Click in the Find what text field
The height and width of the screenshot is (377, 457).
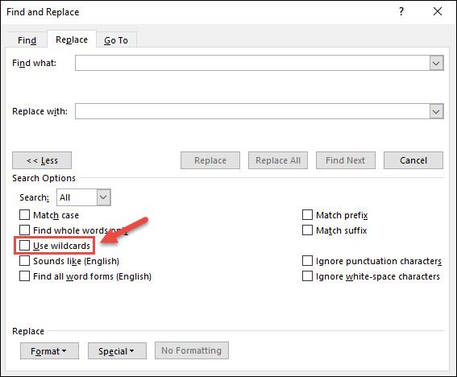click(x=252, y=63)
